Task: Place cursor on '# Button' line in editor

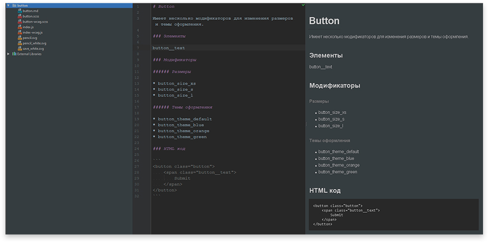Action: tap(164, 6)
